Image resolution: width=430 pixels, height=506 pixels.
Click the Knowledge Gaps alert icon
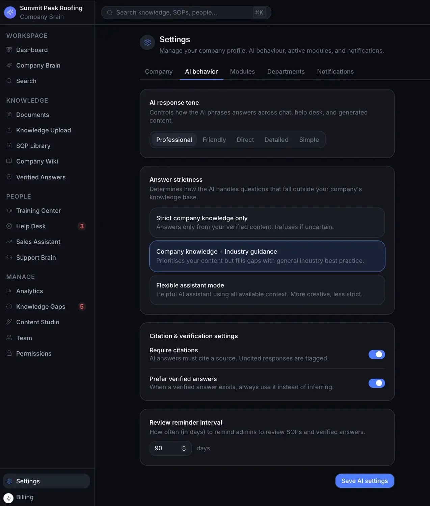click(9, 307)
